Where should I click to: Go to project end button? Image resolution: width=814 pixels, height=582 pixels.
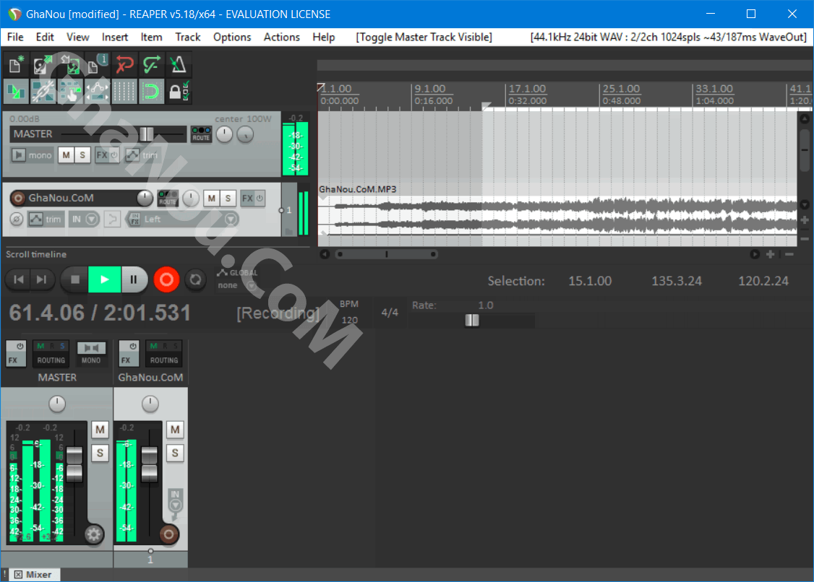coord(41,279)
